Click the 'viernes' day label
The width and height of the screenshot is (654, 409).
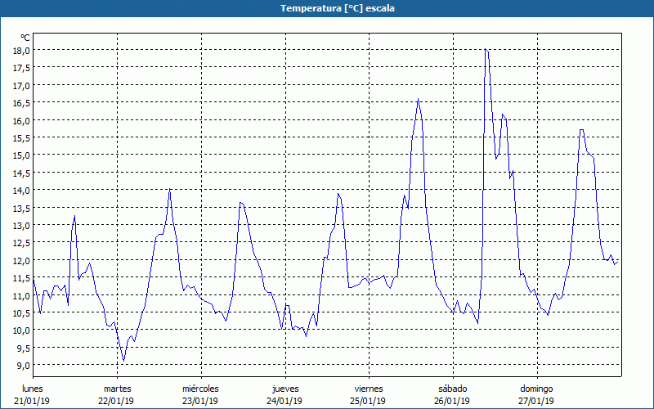point(369,389)
